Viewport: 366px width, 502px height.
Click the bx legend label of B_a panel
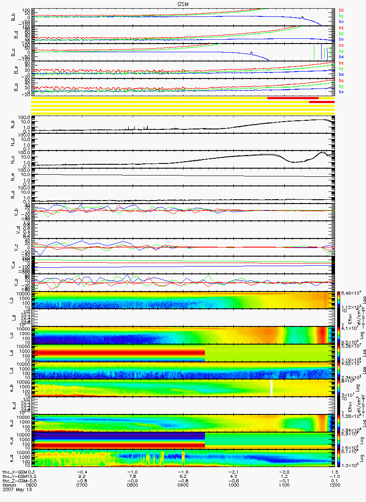341,92
